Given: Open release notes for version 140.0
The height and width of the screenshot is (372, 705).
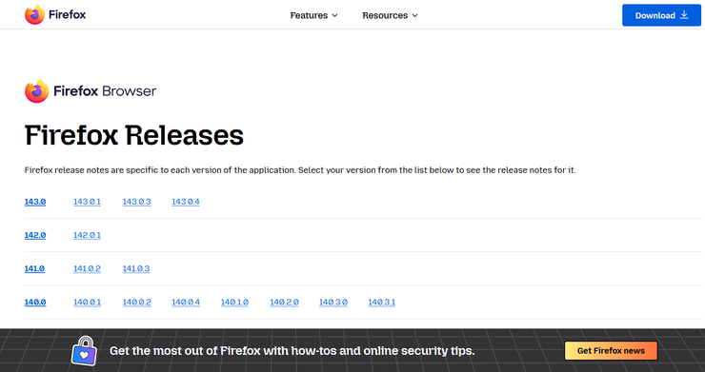Looking at the screenshot, I should 35,303.
